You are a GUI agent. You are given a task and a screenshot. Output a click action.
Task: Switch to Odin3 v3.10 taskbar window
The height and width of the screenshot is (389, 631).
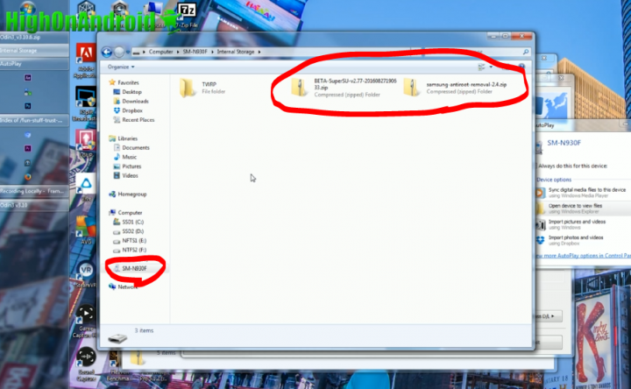tap(34, 205)
